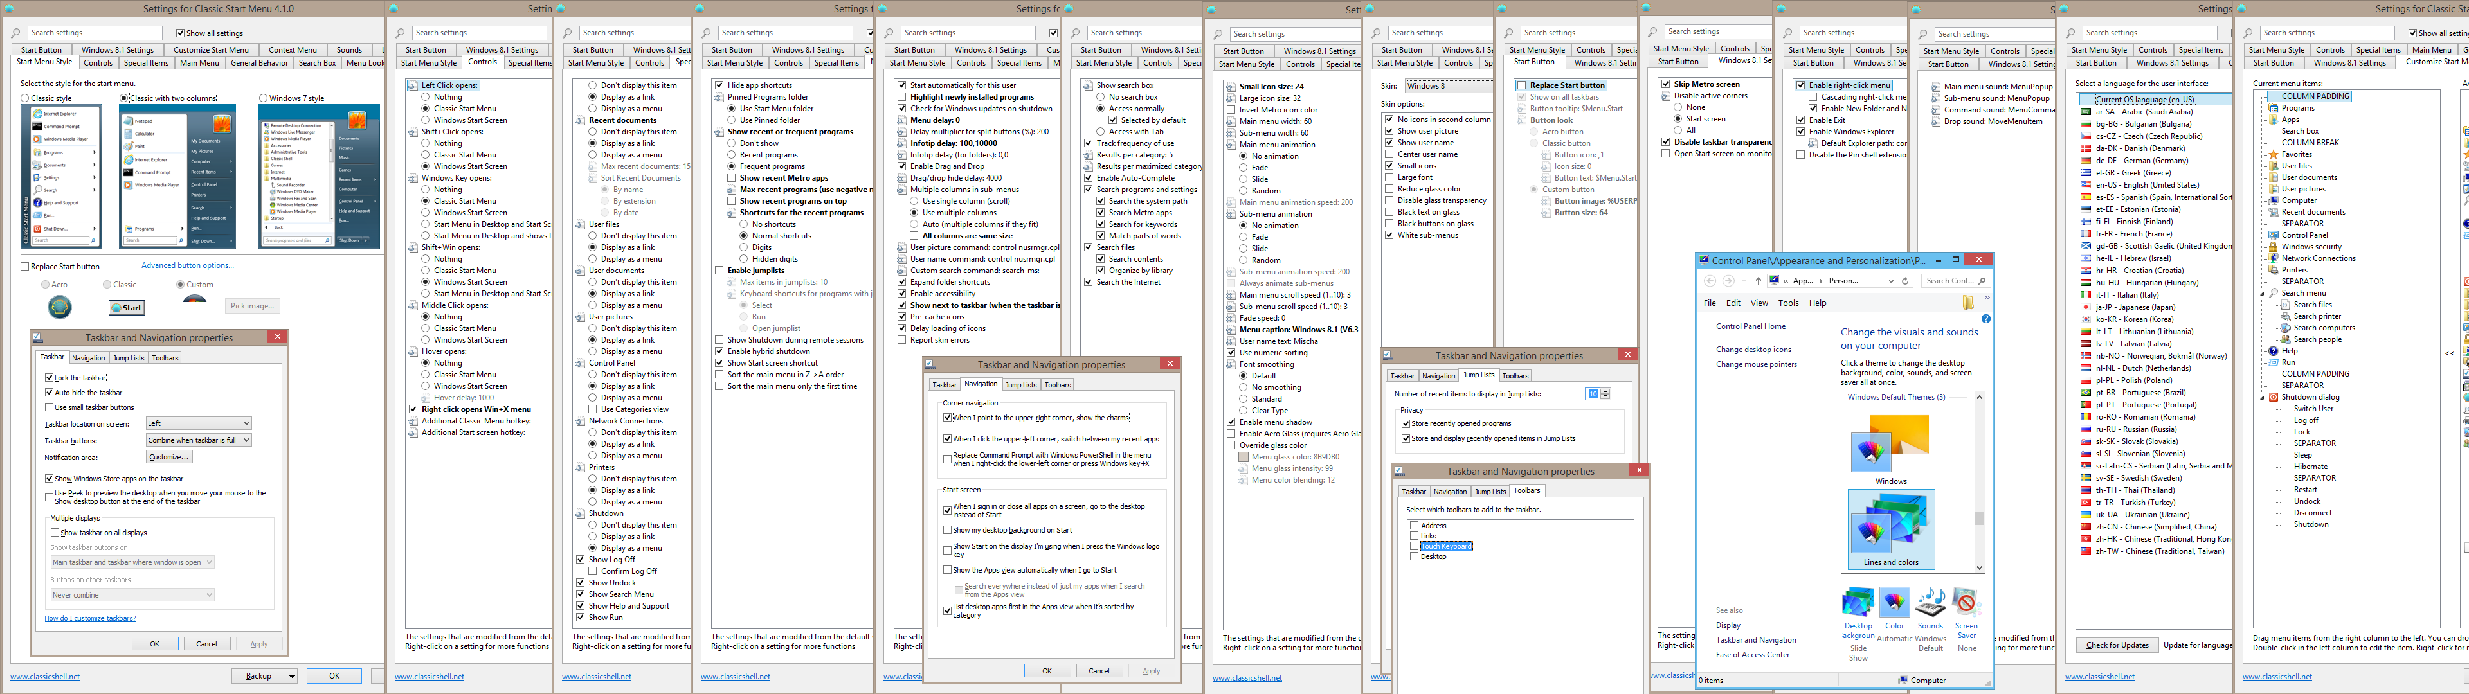Screen dimensions: 2469x694
Task: Click the blue help question mark icon
Action: click(1985, 319)
